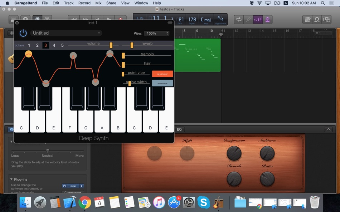This screenshot has height=212, width=340.
Task: Play the F key on Deep Synth keyboard
Action: (x=69, y=121)
